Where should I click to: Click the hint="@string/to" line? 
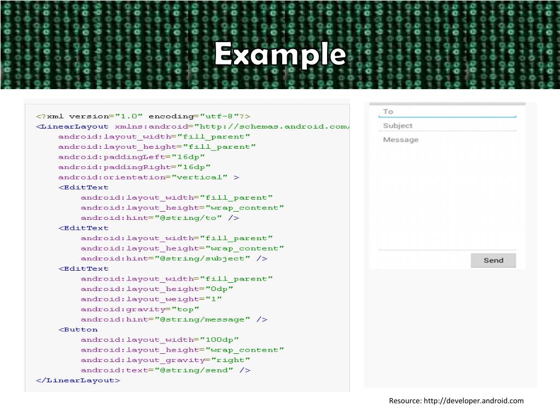[x=160, y=218]
